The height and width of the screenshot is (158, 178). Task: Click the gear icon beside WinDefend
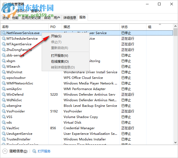click(4, 95)
